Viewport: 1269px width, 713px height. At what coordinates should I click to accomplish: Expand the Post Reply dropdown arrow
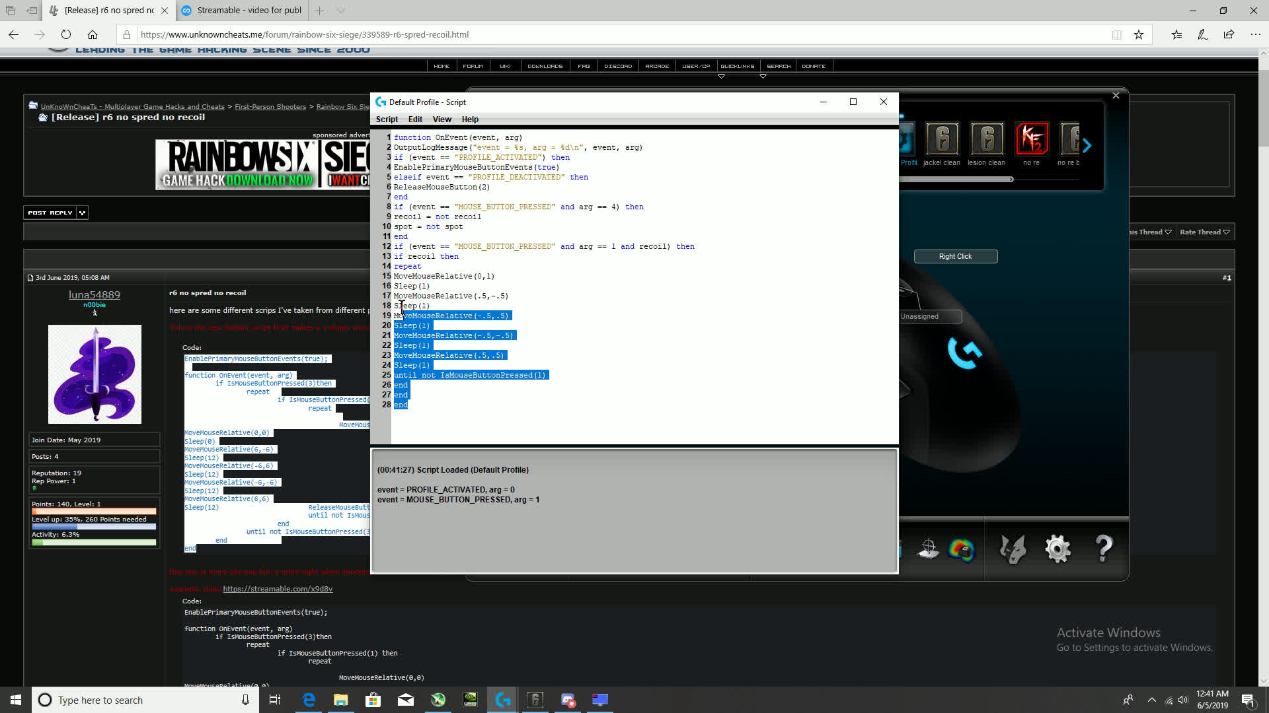pyautogui.click(x=83, y=213)
